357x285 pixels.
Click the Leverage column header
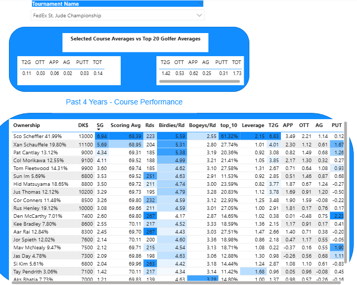pyautogui.click(x=253, y=125)
